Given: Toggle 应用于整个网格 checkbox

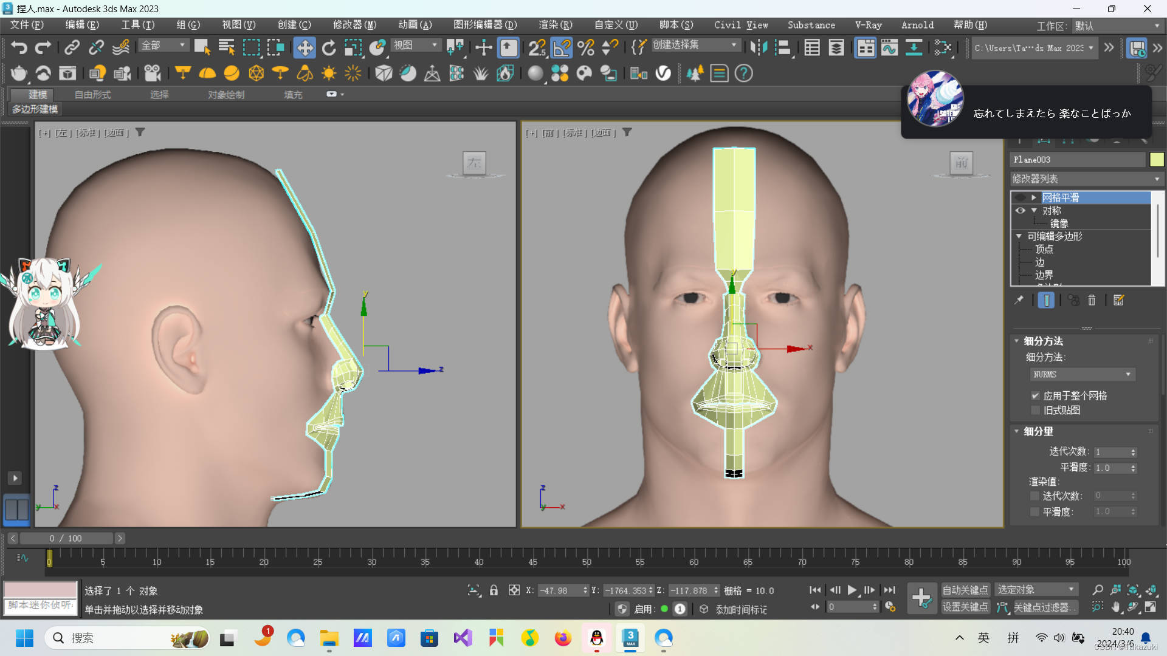Looking at the screenshot, I should 1036,395.
